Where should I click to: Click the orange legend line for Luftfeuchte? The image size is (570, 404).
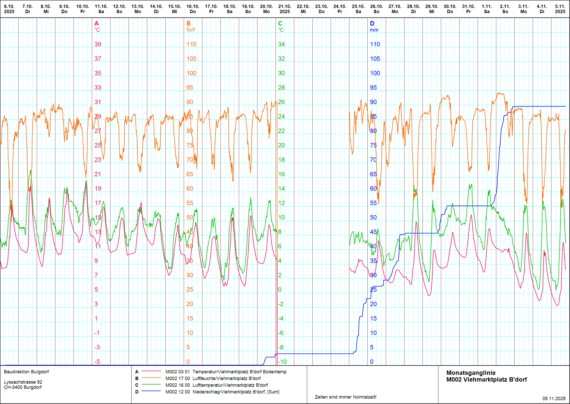pos(151,378)
